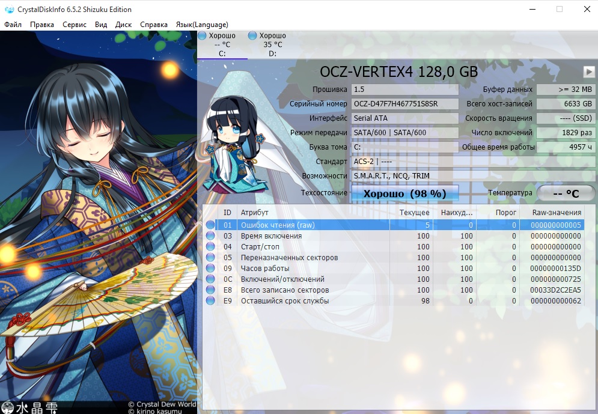Click the Shizuku character artwork
The height and width of the screenshot is (414, 598).
coord(99,222)
